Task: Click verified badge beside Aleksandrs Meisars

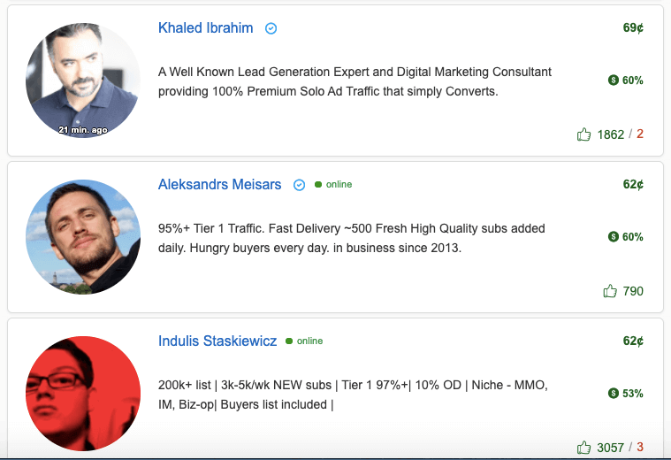Action: click(299, 185)
